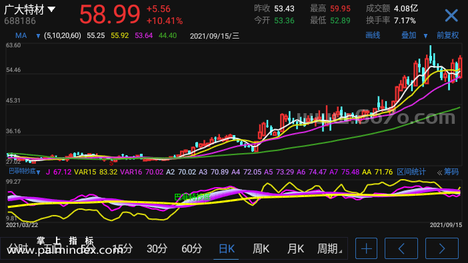Open 区间统计 interval statistics
The height and width of the screenshot is (263, 468).
411,172
